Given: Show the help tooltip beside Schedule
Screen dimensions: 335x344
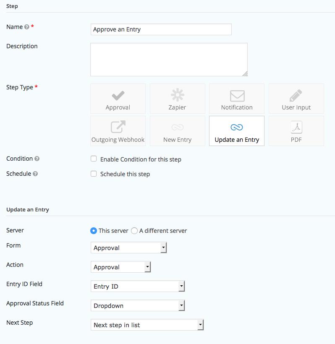Looking at the screenshot, I should (x=35, y=174).
